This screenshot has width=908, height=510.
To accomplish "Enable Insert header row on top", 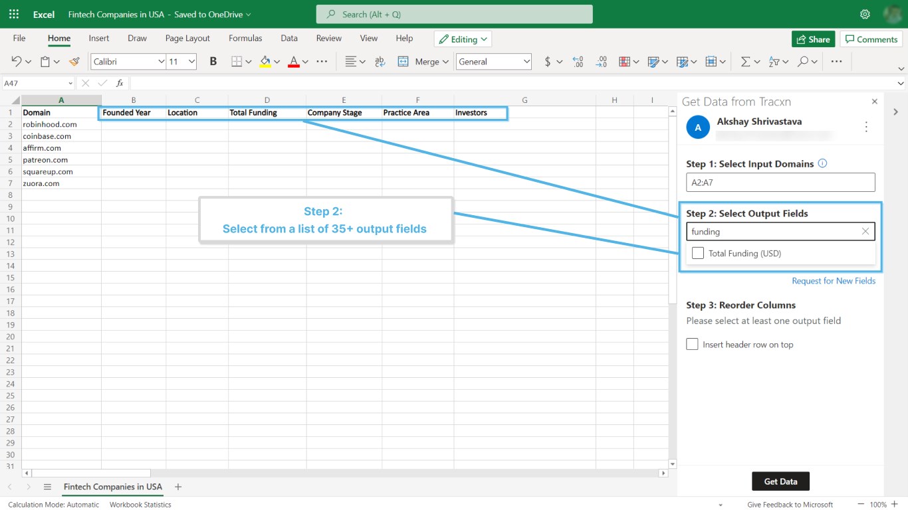I will (693, 344).
